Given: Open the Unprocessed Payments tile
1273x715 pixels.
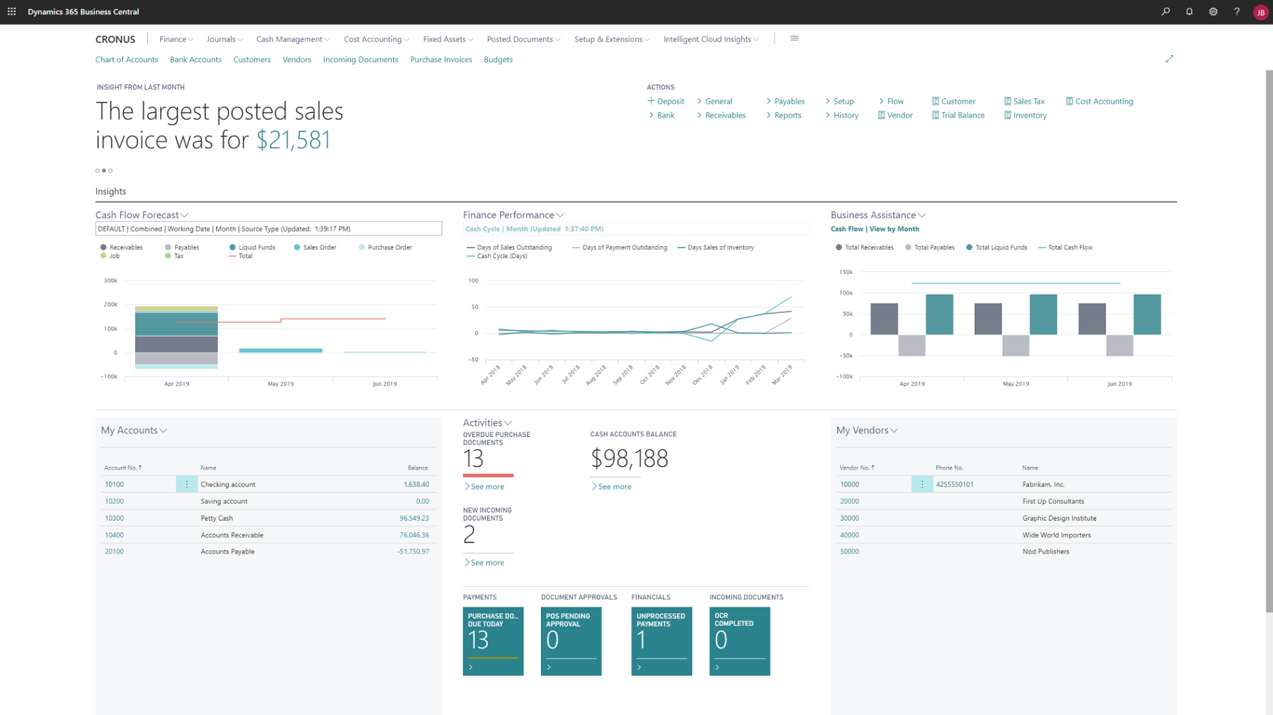Looking at the screenshot, I should [662, 641].
